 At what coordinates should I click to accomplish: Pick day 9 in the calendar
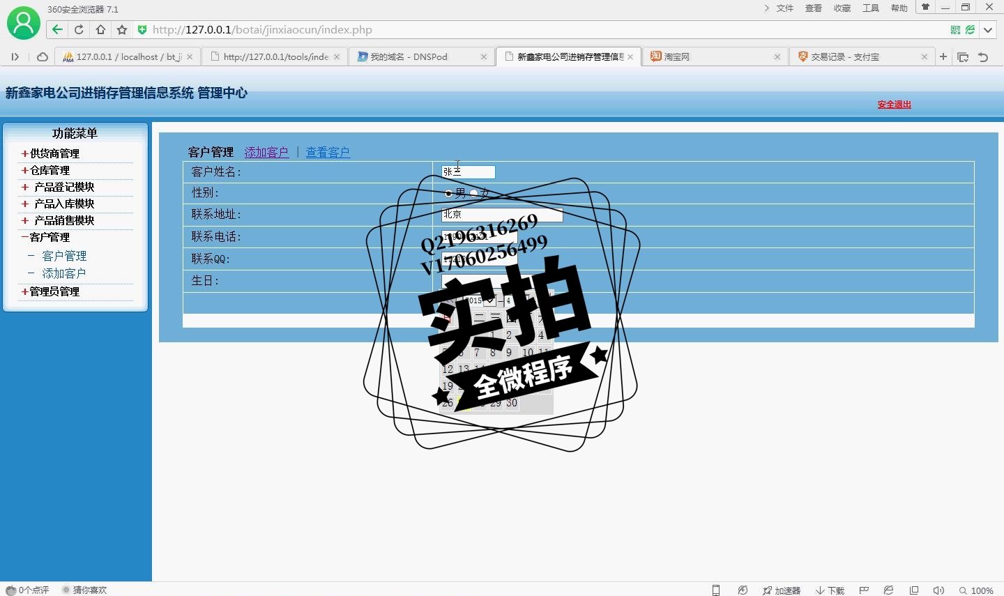pos(509,353)
